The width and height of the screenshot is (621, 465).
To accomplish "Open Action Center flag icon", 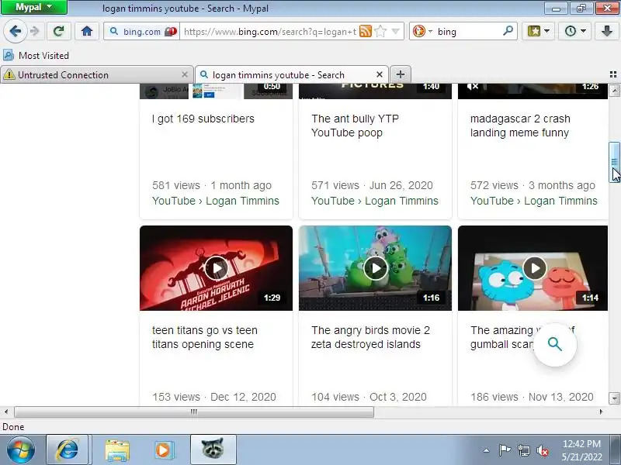I will pos(504,450).
